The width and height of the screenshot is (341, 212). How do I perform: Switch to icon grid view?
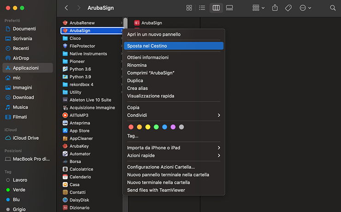coord(189,8)
